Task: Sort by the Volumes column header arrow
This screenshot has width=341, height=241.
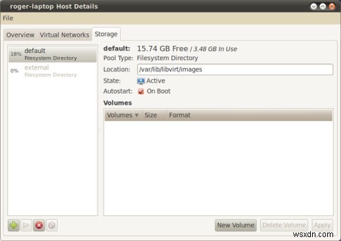Action: tap(136, 115)
